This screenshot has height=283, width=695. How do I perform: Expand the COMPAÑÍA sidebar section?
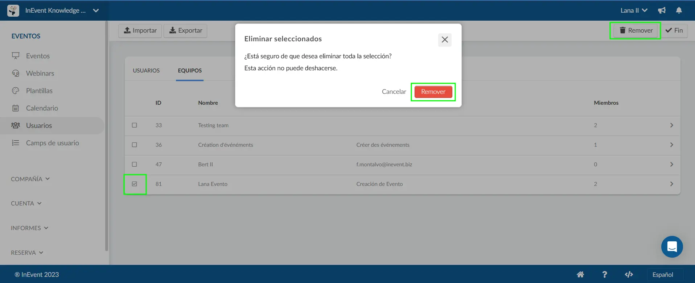coord(30,179)
